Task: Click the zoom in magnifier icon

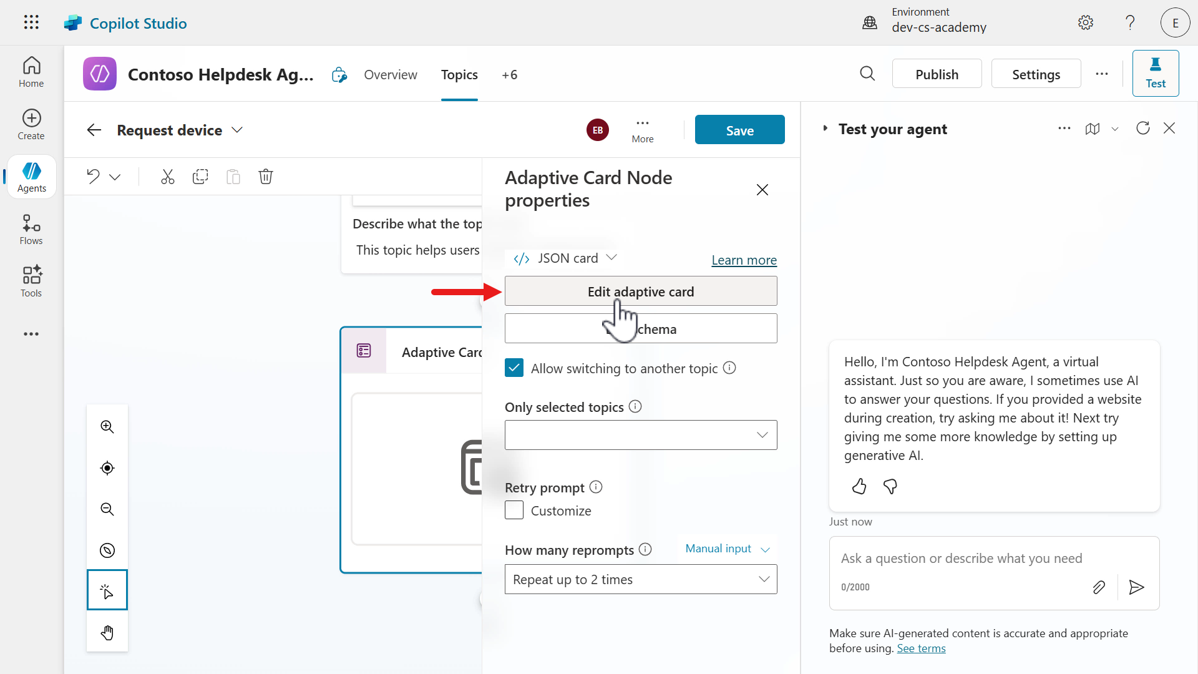Action: (x=107, y=427)
